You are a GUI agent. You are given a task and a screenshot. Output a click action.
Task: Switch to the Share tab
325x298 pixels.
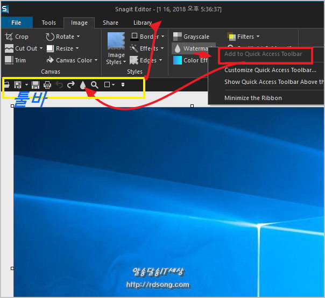click(x=110, y=23)
